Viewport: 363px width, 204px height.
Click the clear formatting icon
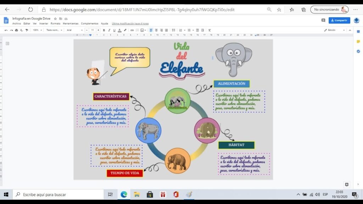pos(210,30)
